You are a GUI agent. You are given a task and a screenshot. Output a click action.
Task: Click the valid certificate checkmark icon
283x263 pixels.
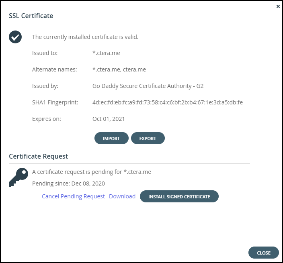point(15,37)
